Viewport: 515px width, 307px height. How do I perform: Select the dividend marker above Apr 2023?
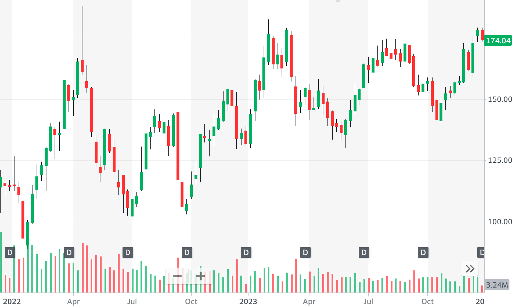(305, 252)
